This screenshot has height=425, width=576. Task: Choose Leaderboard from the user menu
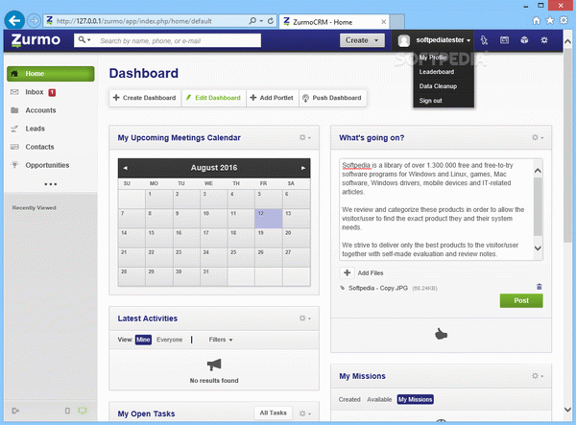click(437, 72)
